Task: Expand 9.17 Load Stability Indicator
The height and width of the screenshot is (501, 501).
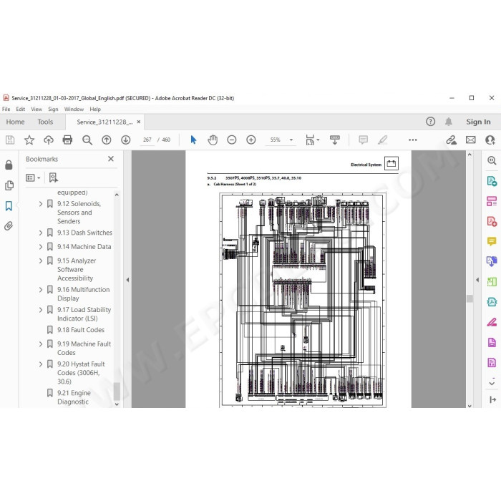Action: 41,310
